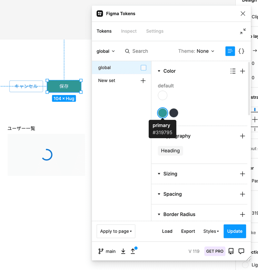258x270 pixels.
Task: Add a new Border Radius token
Action: click(243, 214)
